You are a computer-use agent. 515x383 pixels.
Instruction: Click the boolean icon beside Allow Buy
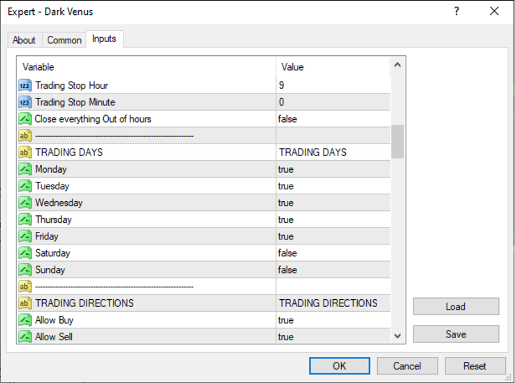point(25,320)
